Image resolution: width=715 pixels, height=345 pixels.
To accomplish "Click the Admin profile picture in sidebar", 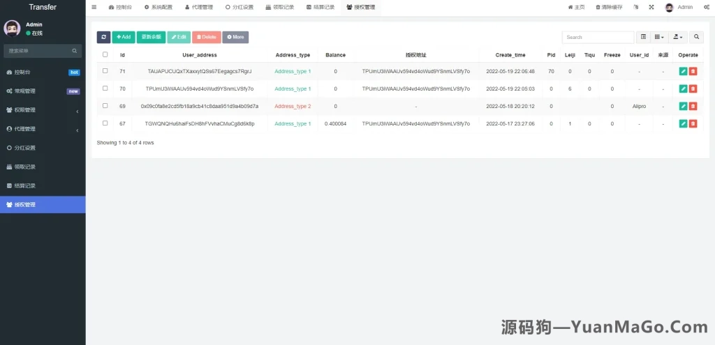I will tap(12, 28).
